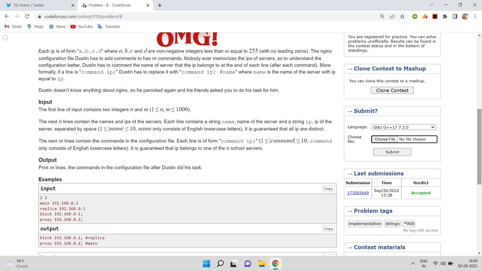The height and width of the screenshot is (271, 482).
Task: Click the 'Sep/26/2022 13:38' submission time
Action: 386,193
